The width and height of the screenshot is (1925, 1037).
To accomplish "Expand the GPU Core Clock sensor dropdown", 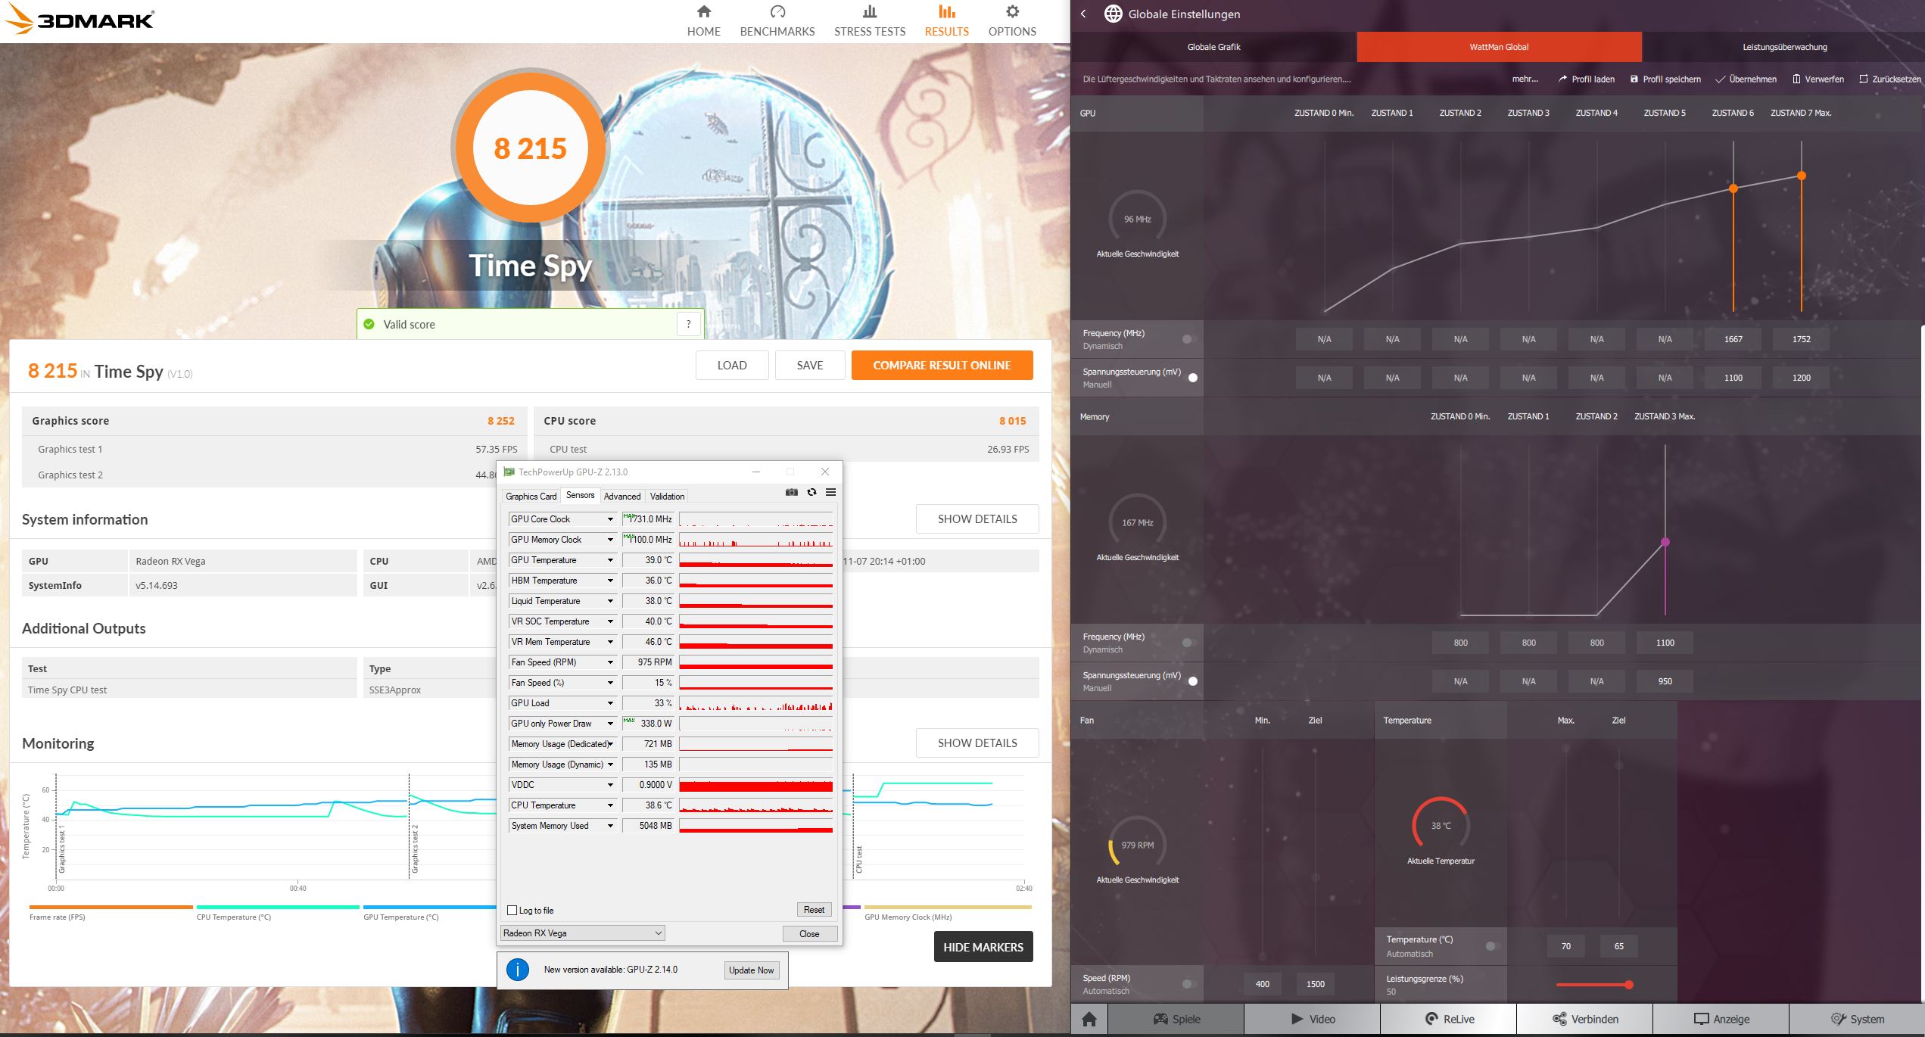I will point(610,519).
